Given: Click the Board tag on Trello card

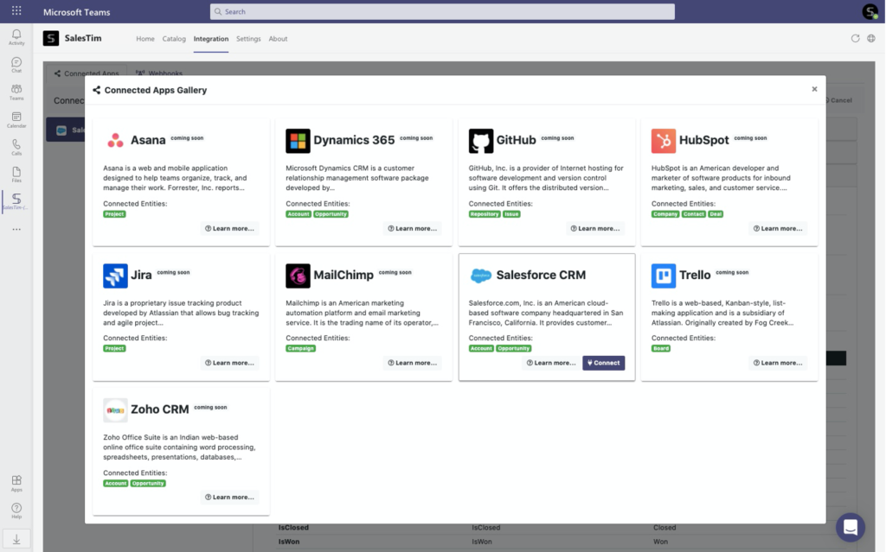Looking at the screenshot, I should coord(660,348).
